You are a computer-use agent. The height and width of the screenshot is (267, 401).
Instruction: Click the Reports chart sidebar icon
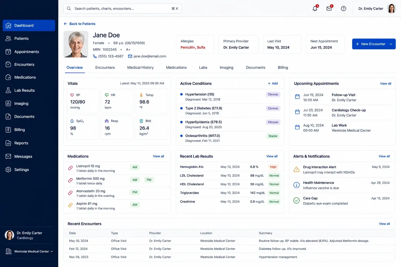[8, 143]
